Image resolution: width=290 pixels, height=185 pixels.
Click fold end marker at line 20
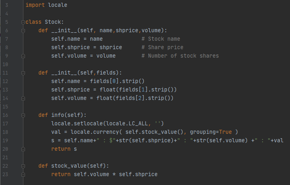coord(23,149)
